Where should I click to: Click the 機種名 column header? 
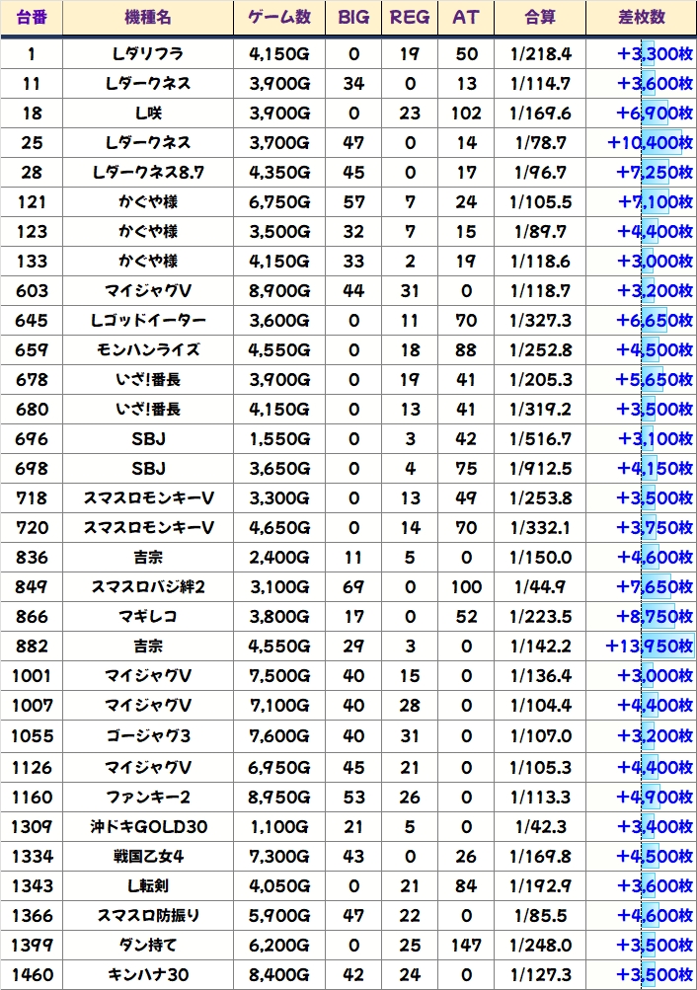[148, 18]
